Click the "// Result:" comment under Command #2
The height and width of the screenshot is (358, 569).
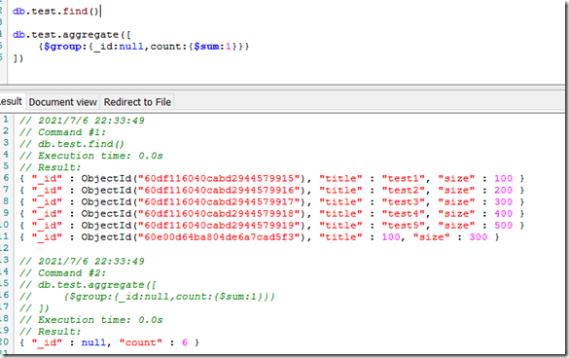click(x=50, y=332)
